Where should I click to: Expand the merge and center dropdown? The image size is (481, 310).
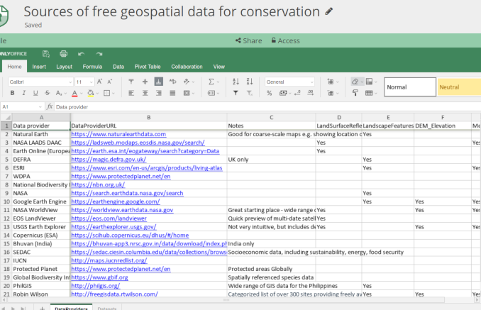pyautogui.click(x=193, y=93)
